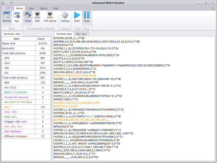
Task: Click the anchor application icon
Action: (x=3, y=3)
